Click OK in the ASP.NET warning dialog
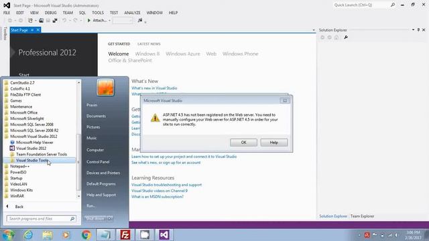Viewport: 429px width, 241px height. [243, 143]
